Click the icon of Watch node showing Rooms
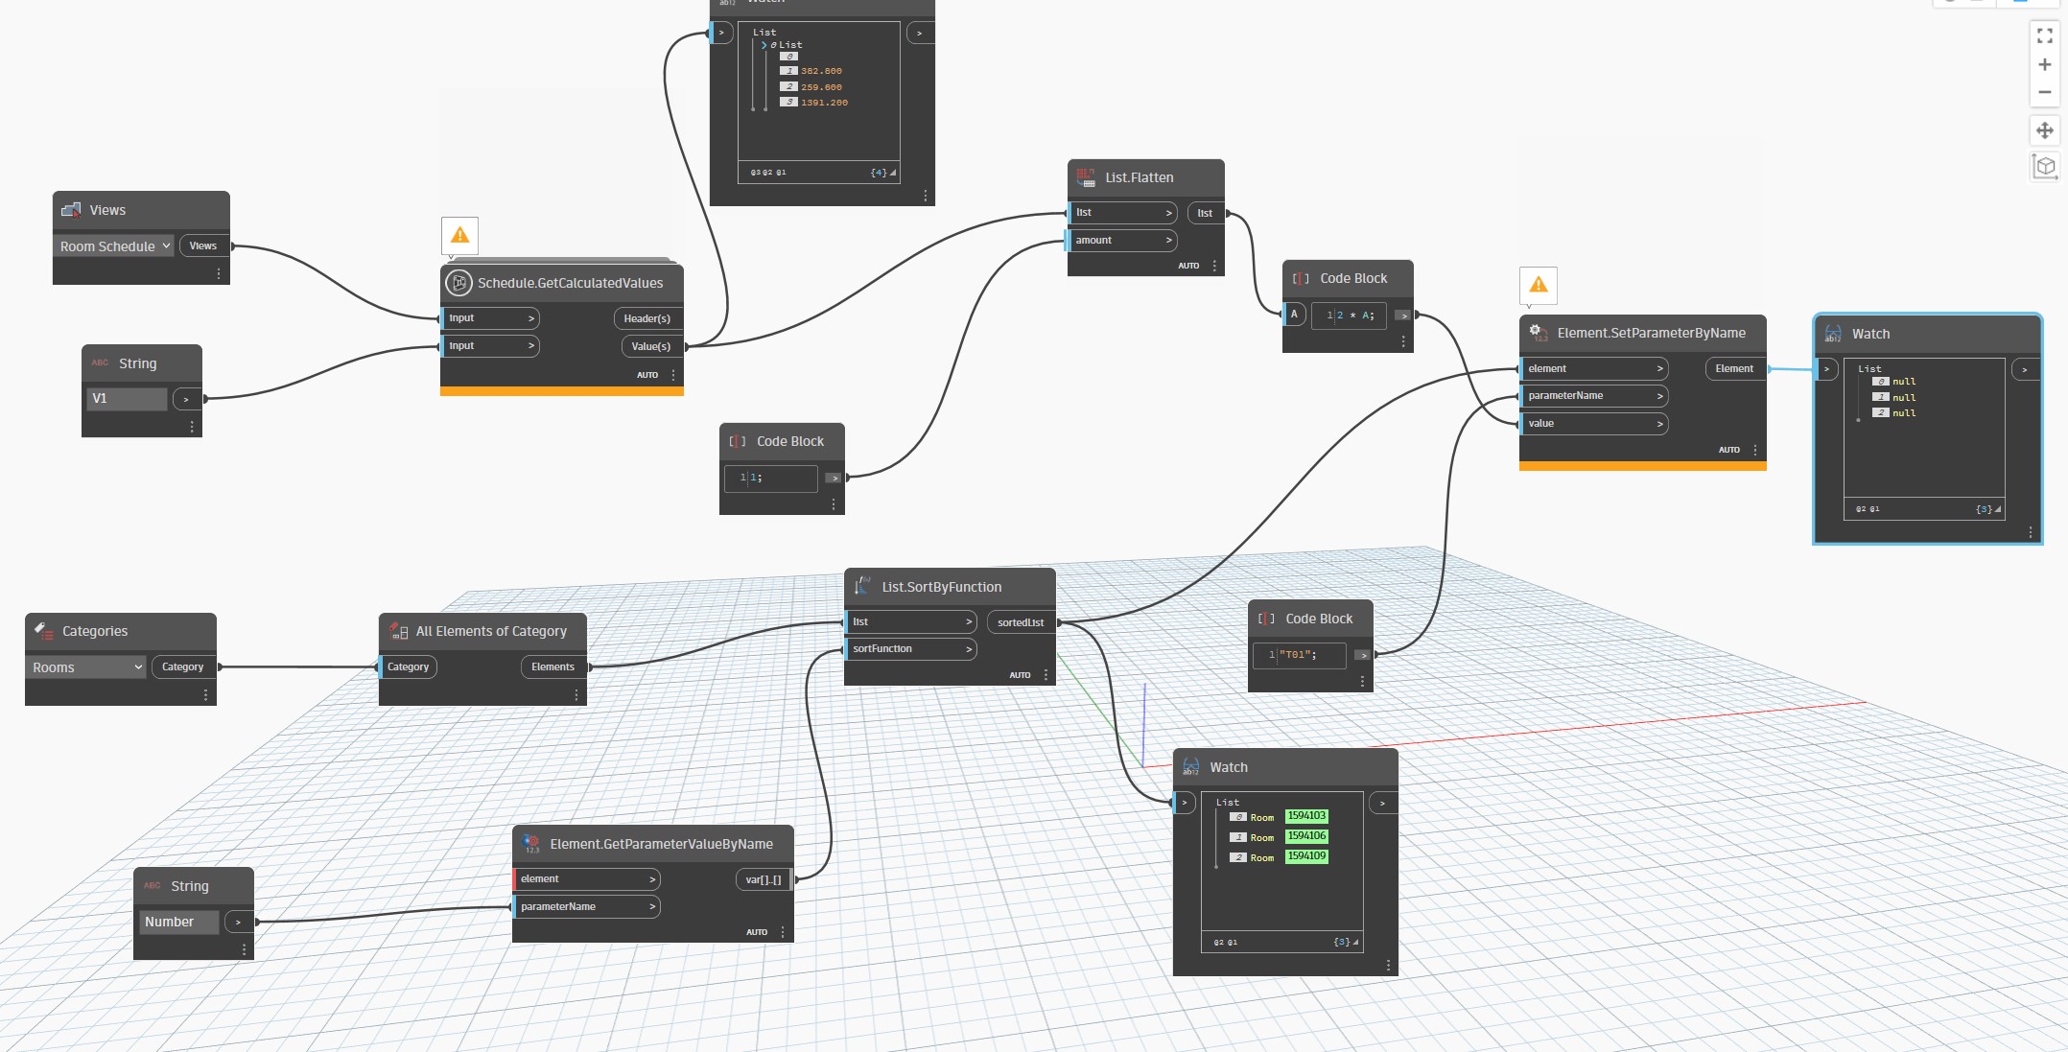Screen dimensions: 2068x1052 (1191, 767)
